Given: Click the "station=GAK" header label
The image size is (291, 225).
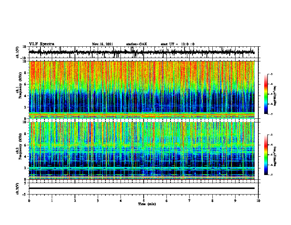Looking at the screenshot, I should point(137,44).
